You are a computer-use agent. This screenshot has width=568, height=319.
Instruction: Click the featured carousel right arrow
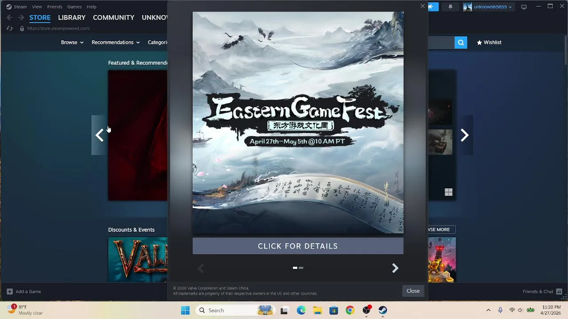point(464,135)
